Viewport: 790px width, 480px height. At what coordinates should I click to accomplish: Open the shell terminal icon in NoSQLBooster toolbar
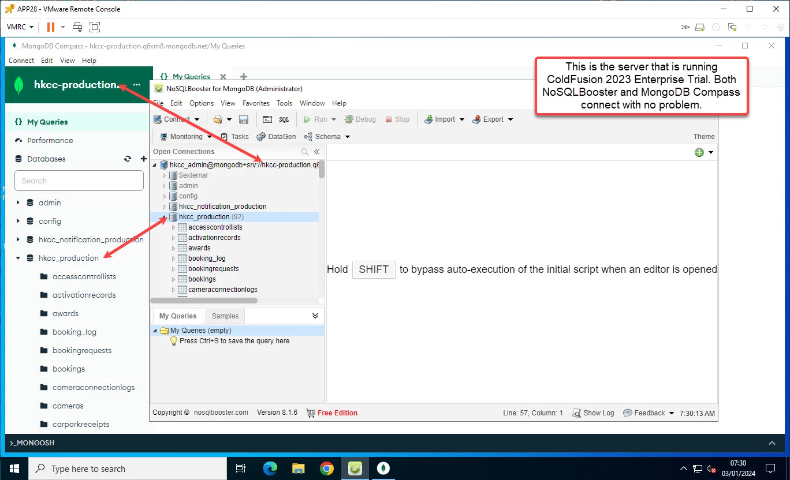[267, 119]
